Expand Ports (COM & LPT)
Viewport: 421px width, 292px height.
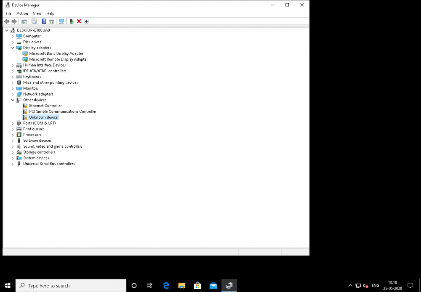click(x=13, y=123)
